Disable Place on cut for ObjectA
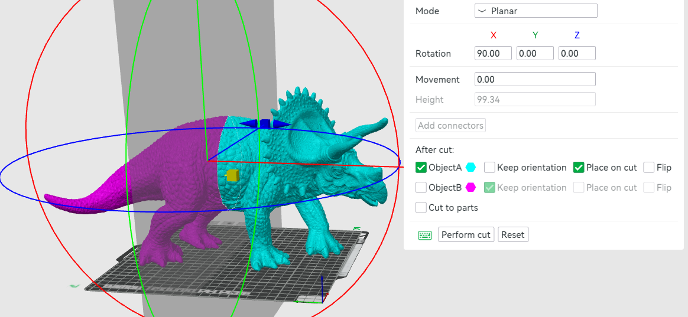Image resolution: width=688 pixels, height=317 pixels. click(x=579, y=168)
